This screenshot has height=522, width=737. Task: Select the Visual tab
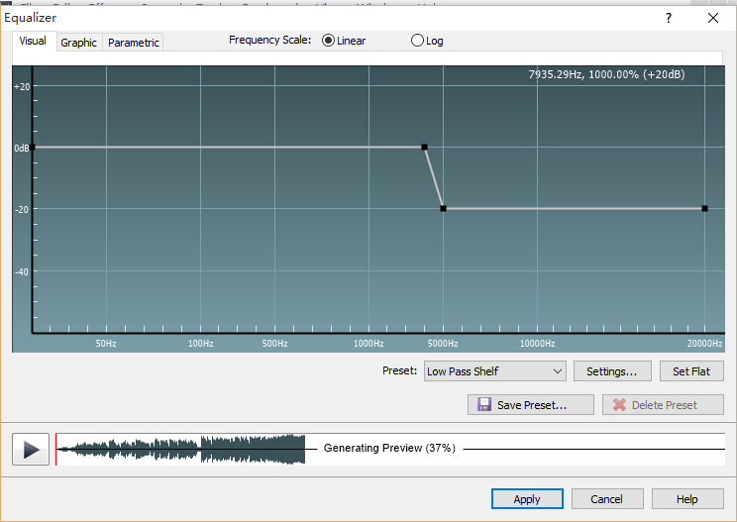[x=33, y=42]
